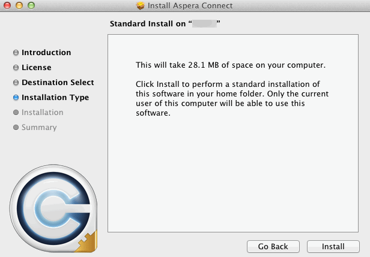Select the greyed-out Summary step label

pos(39,128)
